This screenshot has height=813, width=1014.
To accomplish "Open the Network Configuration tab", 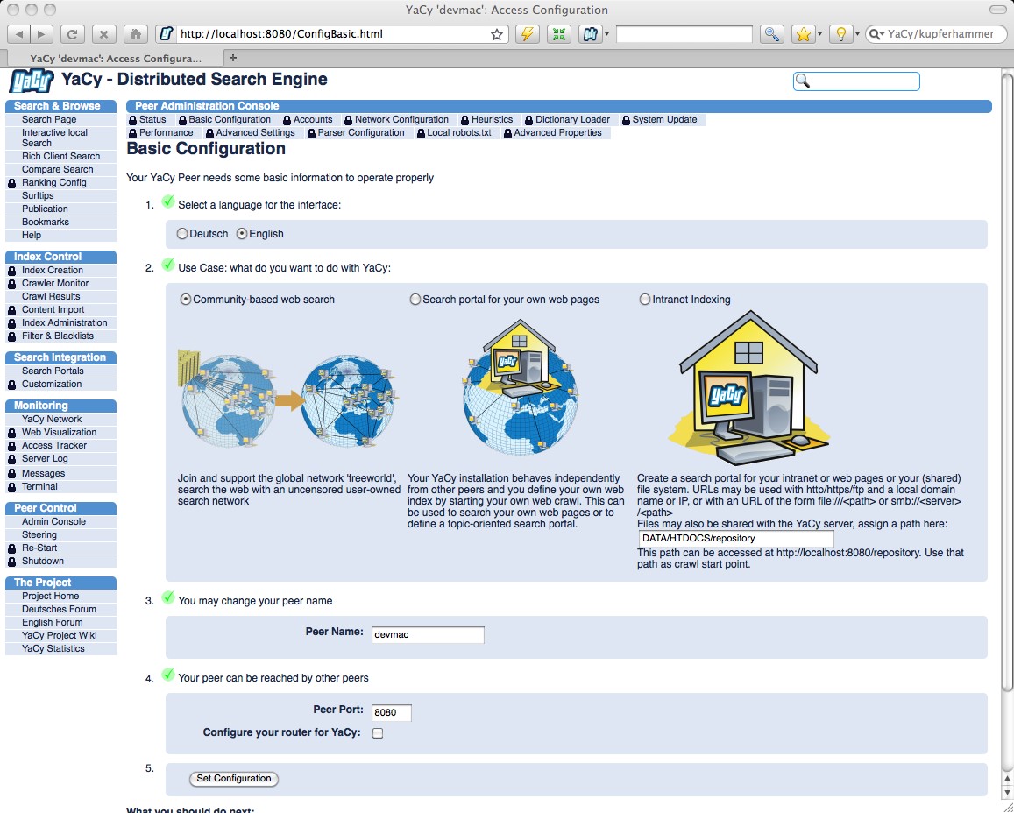I will pyautogui.click(x=401, y=120).
